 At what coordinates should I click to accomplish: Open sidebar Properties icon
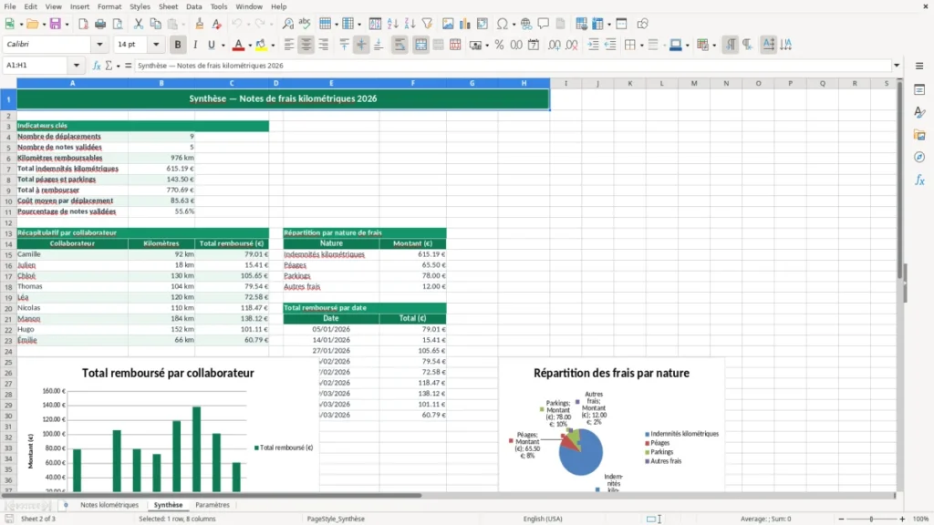[x=919, y=90]
